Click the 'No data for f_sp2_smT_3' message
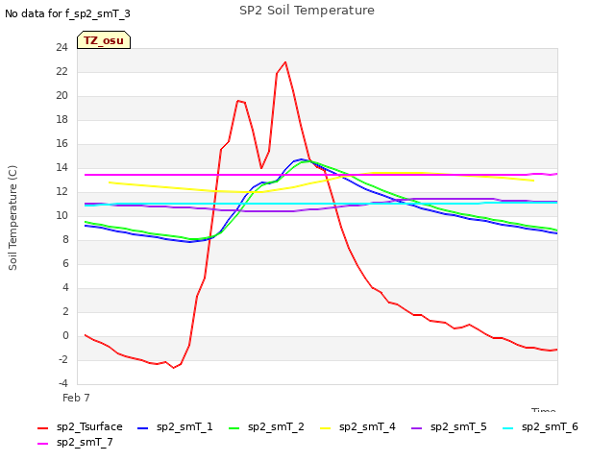The width and height of the screenshot is (615, 461). [x=67, y=13]
